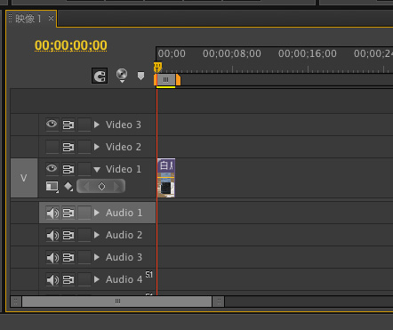Open Show Keyframes menu on Video 1

click(68, 187)
